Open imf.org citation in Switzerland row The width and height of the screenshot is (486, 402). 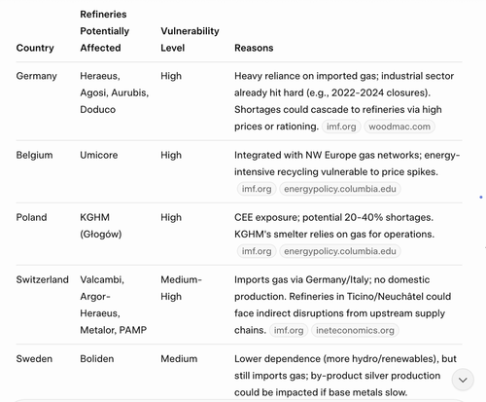pyautogui.click(x=289, y=330)
